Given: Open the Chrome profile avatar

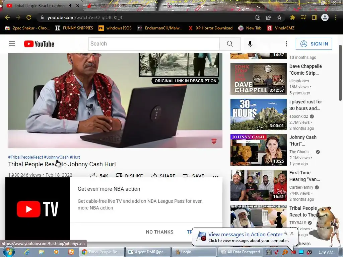Looking at the screenshot, I should [x=325, y=17].
